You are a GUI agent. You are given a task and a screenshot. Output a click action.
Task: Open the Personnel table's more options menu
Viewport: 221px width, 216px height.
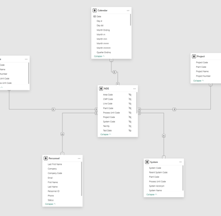pyautogui.click(x=79, y=158)
